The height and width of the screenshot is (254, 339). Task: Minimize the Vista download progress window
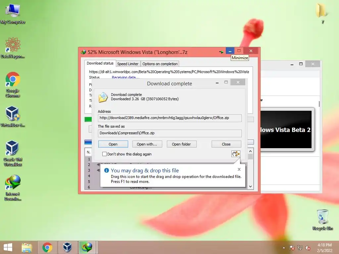230,51
